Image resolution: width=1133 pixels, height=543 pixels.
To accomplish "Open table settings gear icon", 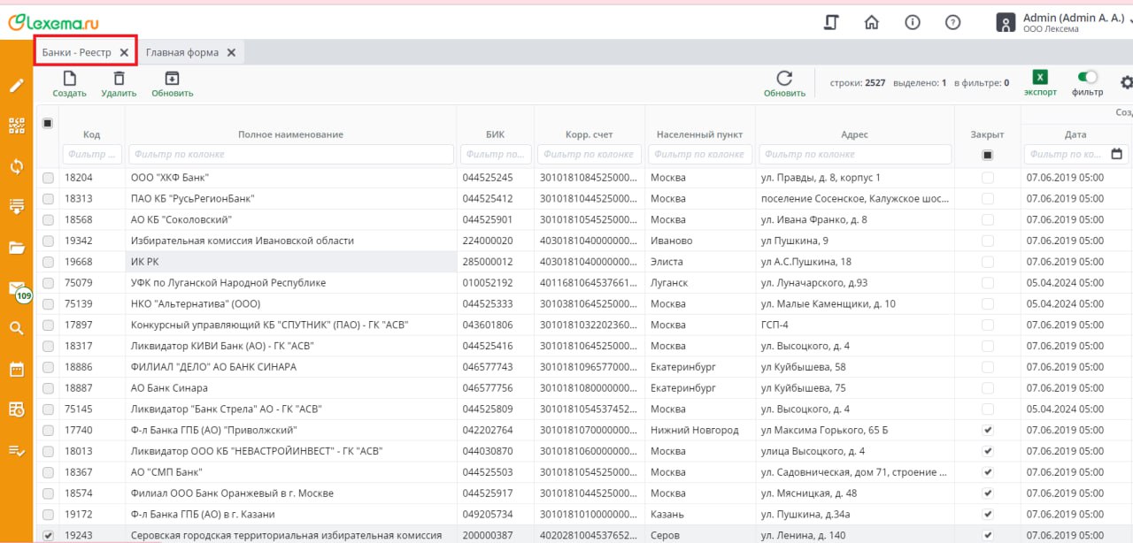I will (x=1126, y=82).
